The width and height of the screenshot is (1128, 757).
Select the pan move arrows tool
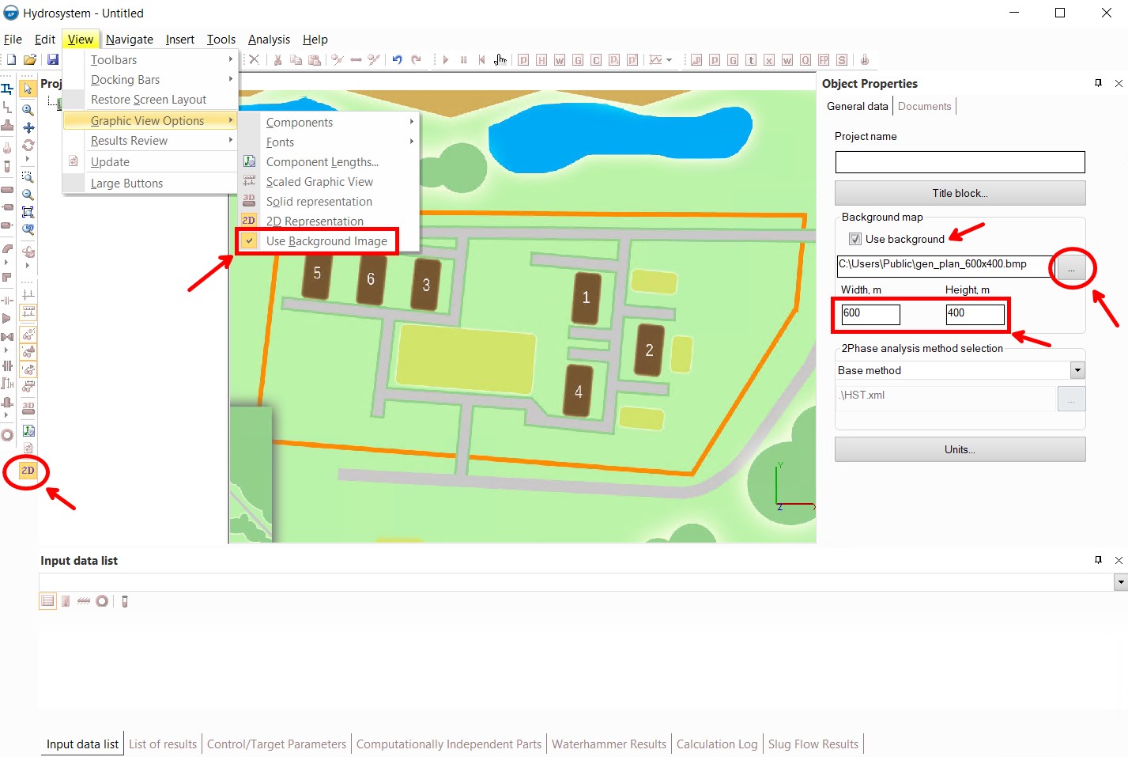pos(28,127)
